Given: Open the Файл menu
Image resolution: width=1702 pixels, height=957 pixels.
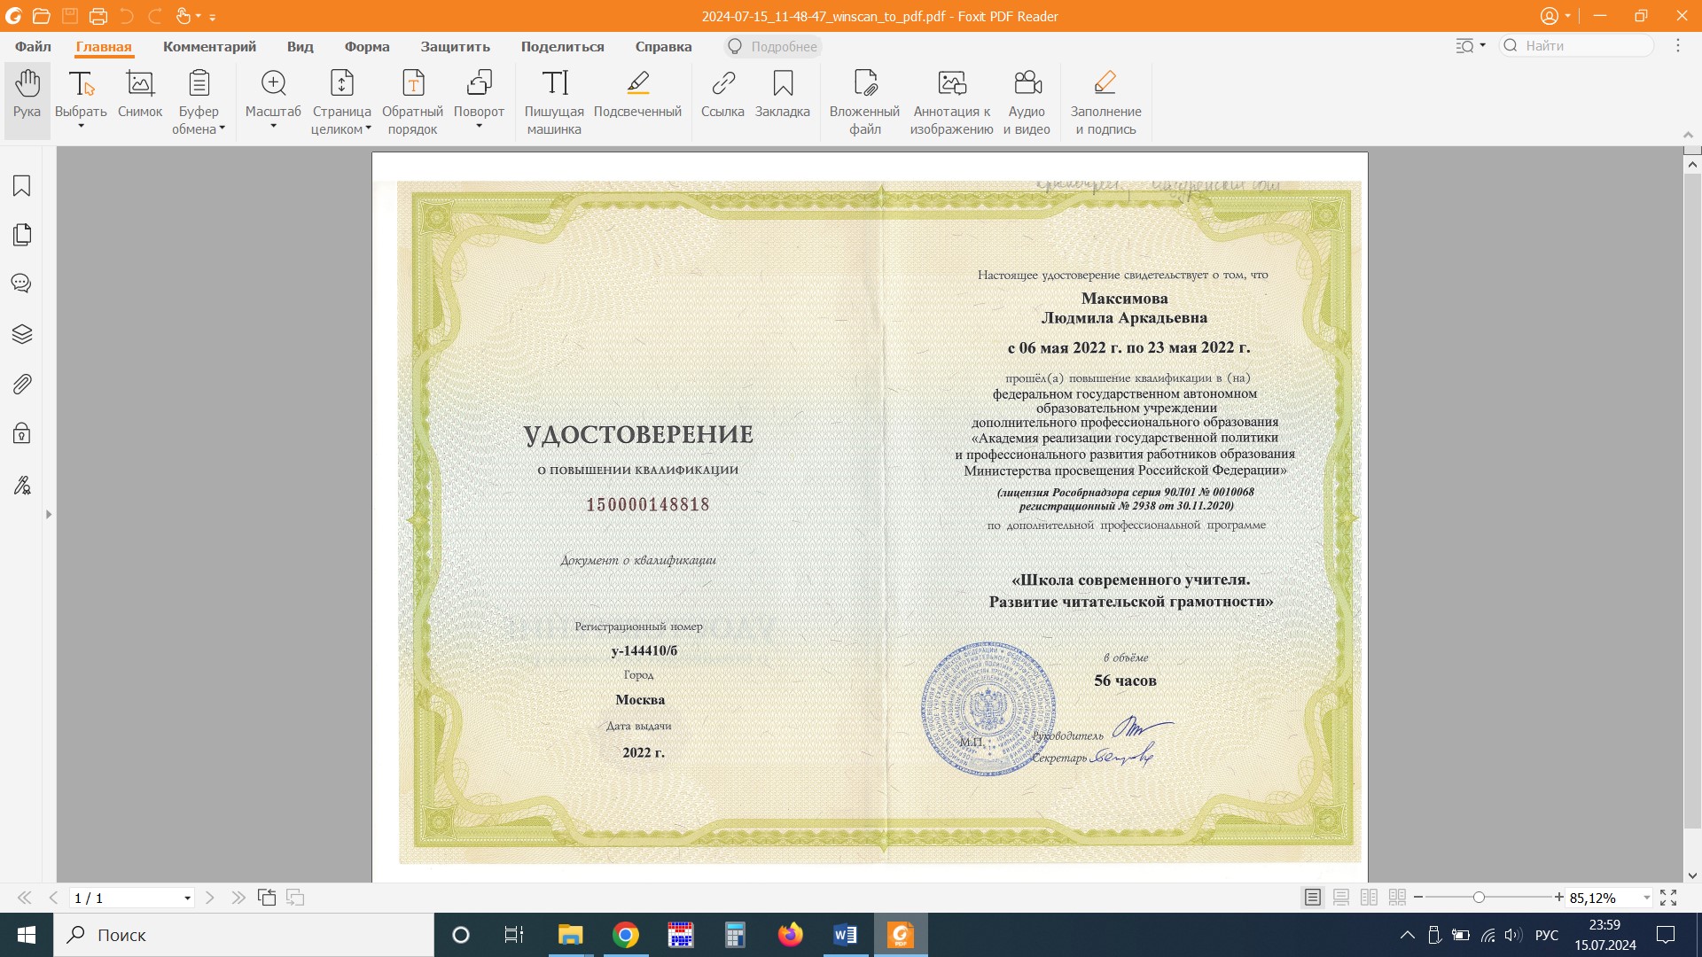Looking at the screenshot, I should point(33,47).
